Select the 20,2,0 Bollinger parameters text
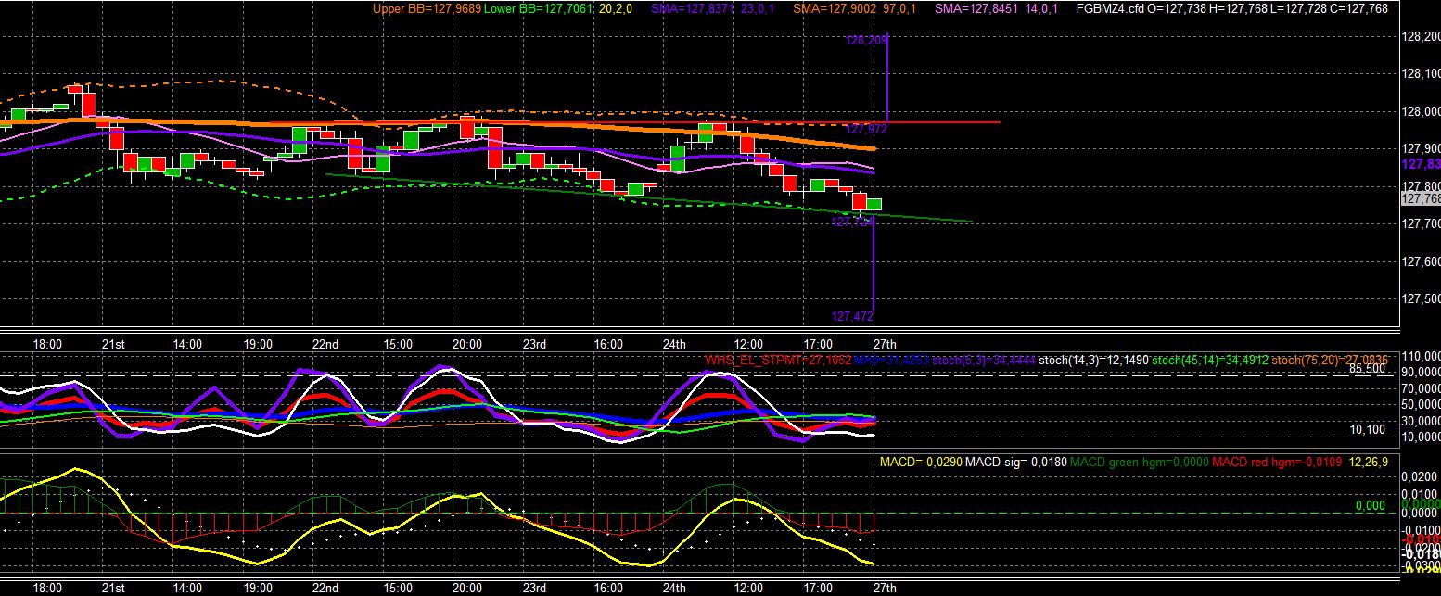Viewport: 1441px width, 596px height. 616,9
